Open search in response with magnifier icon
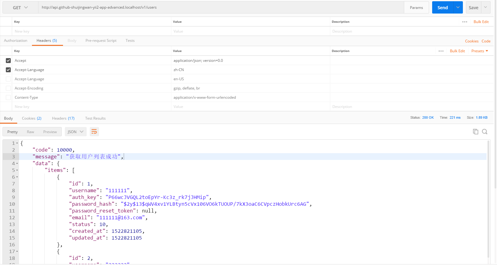Image resolution: width=497 pixels, height=266 pixels. pyautogui.click(x=485, y=132)
